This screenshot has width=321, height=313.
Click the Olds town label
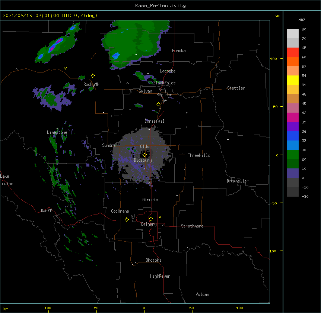coord(144,146)
